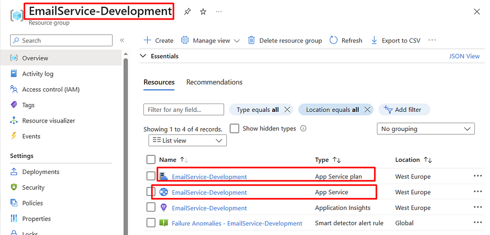Click the Smart detector alert rule icon
The width and height of the screenshot is (490, 235).
pos(164,223)
